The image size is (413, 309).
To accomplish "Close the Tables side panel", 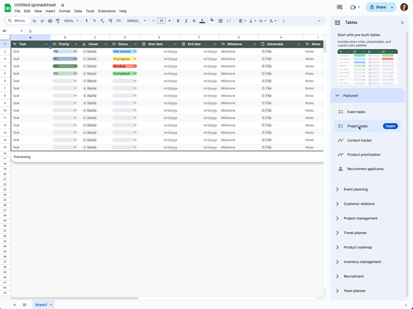I will [x=402, y=23].
